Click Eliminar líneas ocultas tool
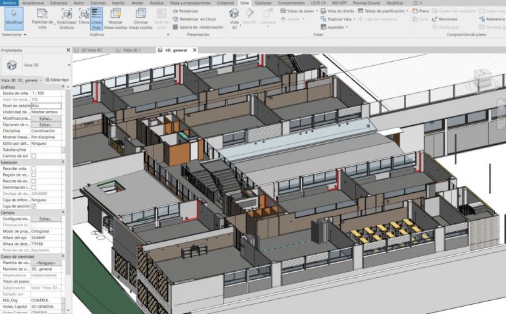This screenshot has height=314, width=506. (140, 17)
